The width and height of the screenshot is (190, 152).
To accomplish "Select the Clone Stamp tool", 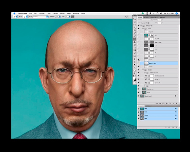I will coord(135,42).
